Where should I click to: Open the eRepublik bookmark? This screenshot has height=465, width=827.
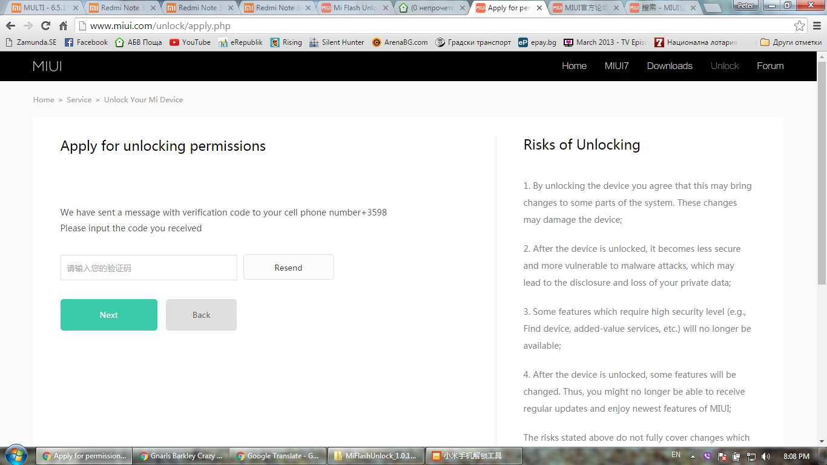(240, 42)
